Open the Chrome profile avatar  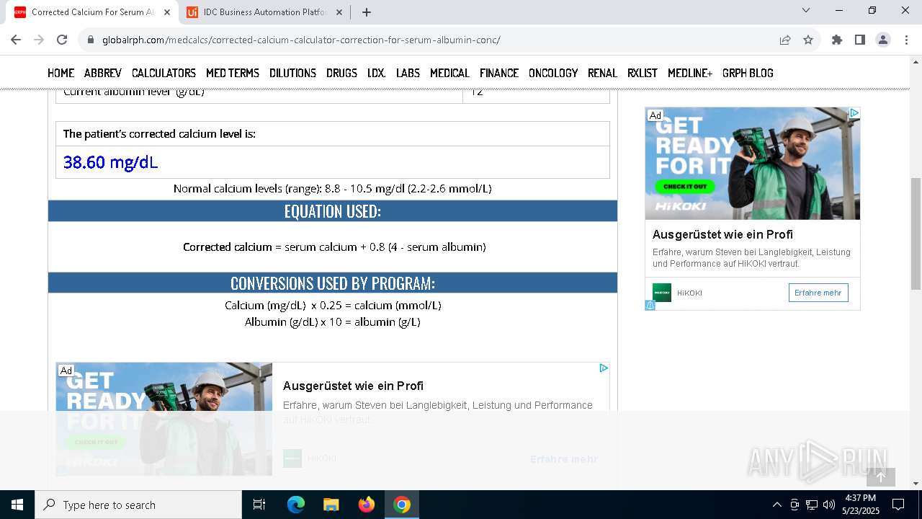click(883, 40)
